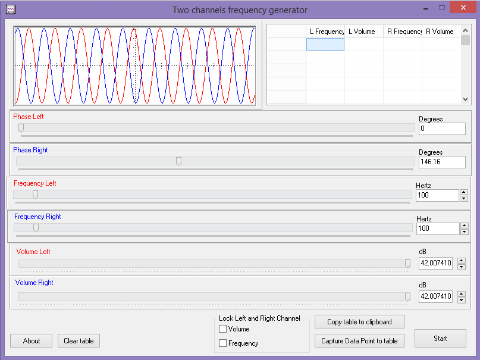
Task: Select the R Frequency column header
Action: (403, 31)
